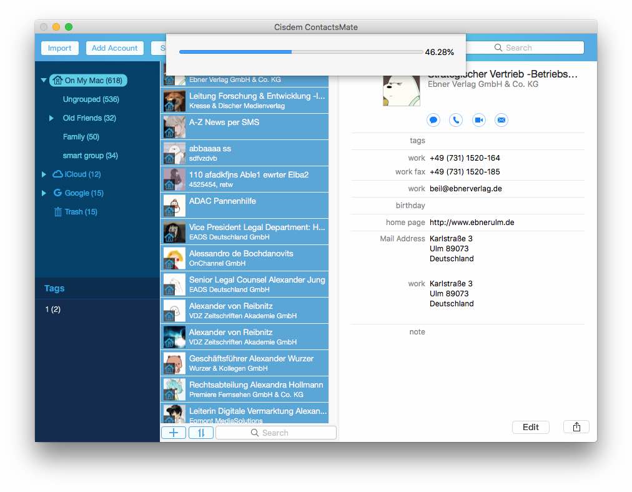
Task: Select the Ungrouped (536) group
Action: [91, 99]
